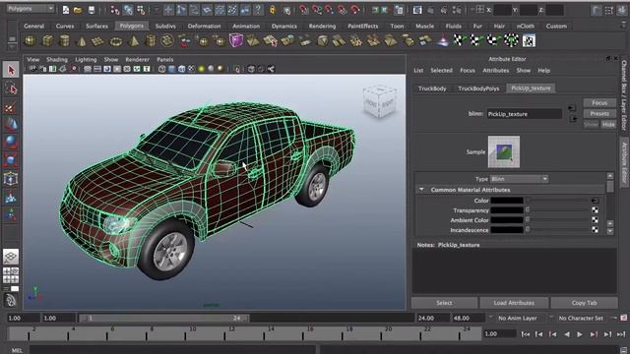The height and width of the screenshot is (354, 630).
Task: Create a polygon cylinder from the shelf
Action: point(64,40)
